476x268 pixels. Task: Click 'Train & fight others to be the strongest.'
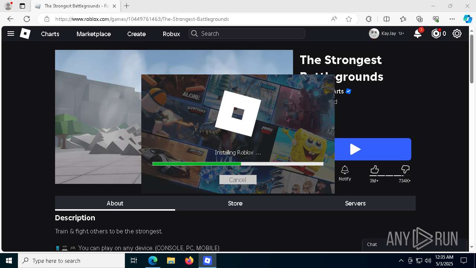click(x=109, y=231)
